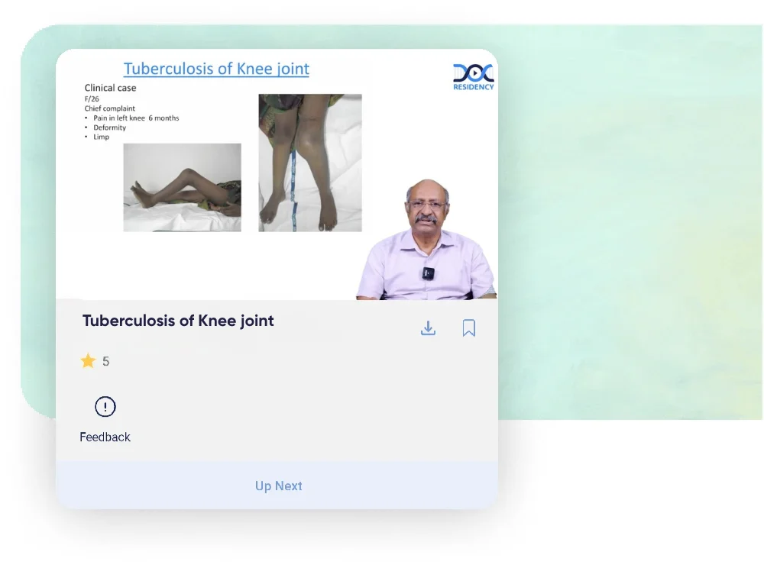Open the Up Next section bar
The height and width of the screenshot is (568, 764).
click(277, 486)
